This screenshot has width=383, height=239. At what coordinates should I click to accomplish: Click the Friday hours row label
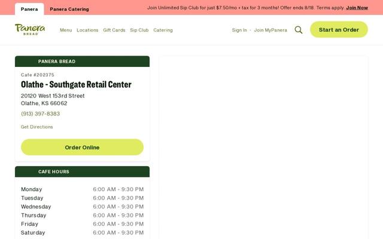click(29, 224)
